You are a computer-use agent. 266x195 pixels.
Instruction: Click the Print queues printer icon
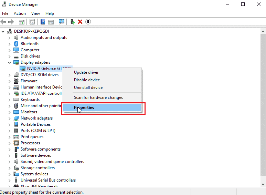(x=16, y=137)
